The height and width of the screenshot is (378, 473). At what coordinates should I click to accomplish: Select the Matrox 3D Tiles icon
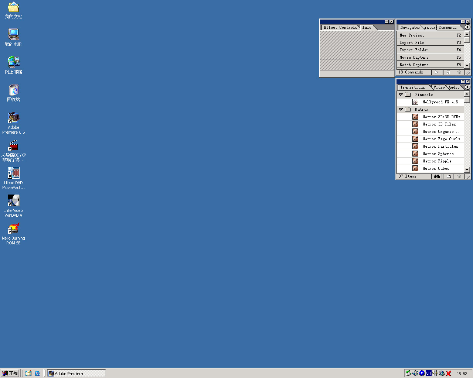pos(415,124)
